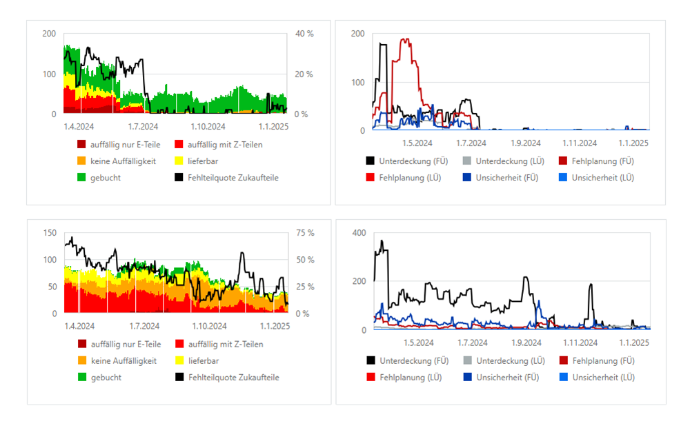
Task: Click '1.10.2024' axis label in bottom-left chart
Action: [208, 326]
